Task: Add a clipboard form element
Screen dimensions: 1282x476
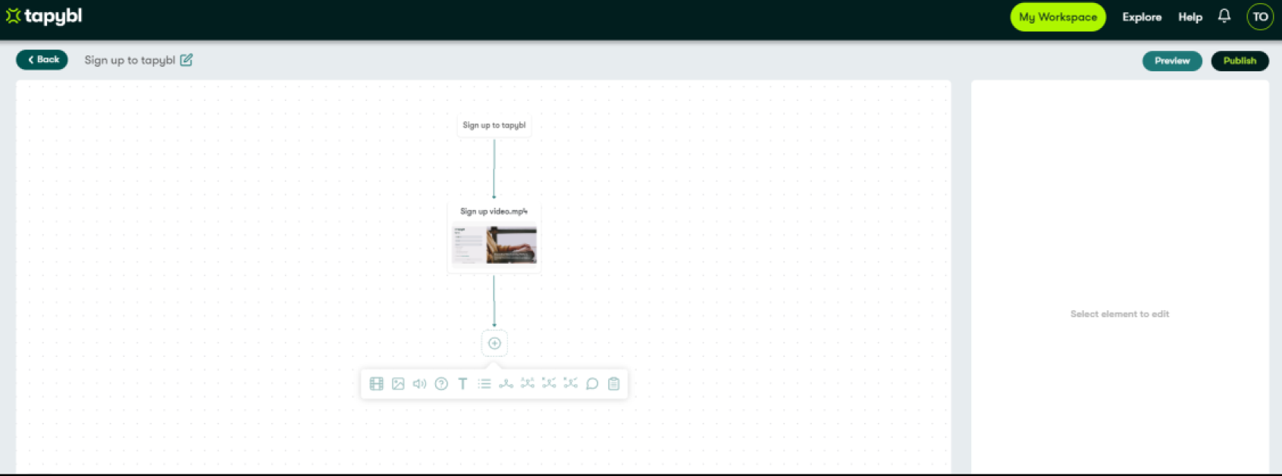Action: point(614,384)
